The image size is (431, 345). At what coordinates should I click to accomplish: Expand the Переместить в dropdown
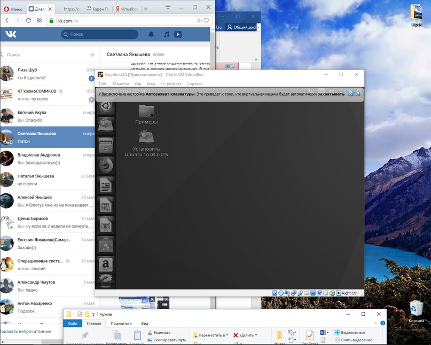tap(227, 335)
